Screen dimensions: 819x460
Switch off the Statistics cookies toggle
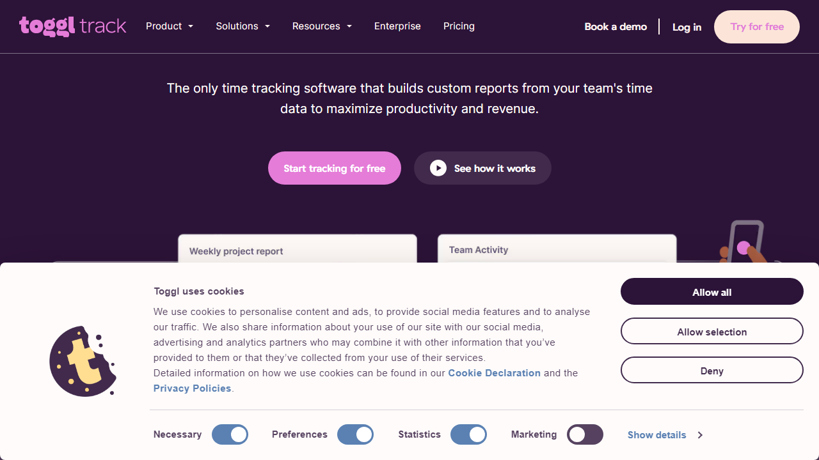point(468,434)
